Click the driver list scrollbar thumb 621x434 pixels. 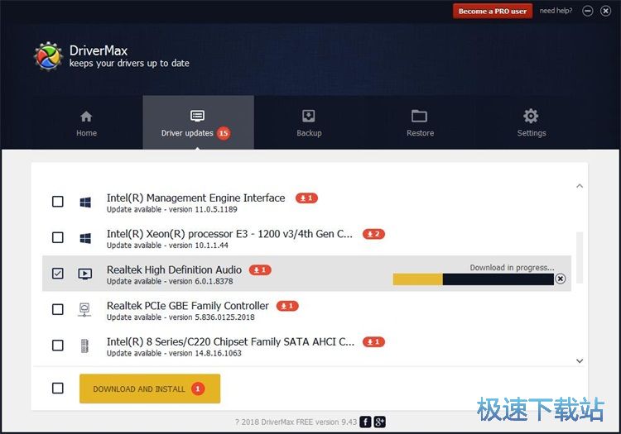click(580, 258)
